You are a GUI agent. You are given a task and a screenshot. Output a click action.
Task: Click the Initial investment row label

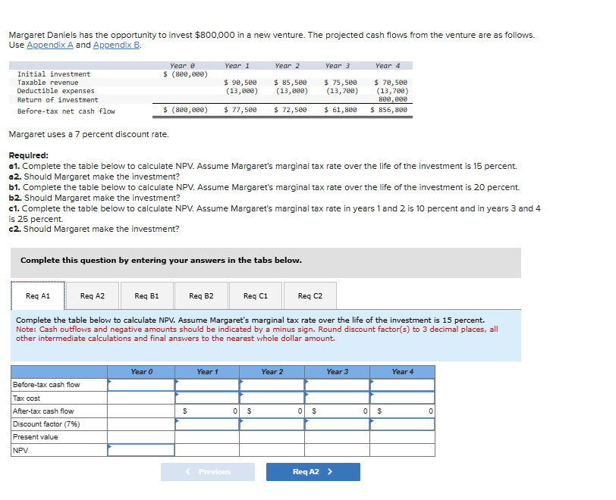coord(54,74)
